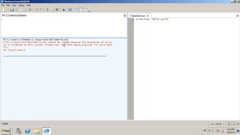Stop execution with the square stop icon
The width and height of the screenshot is (240, 135).
[57, 10]
